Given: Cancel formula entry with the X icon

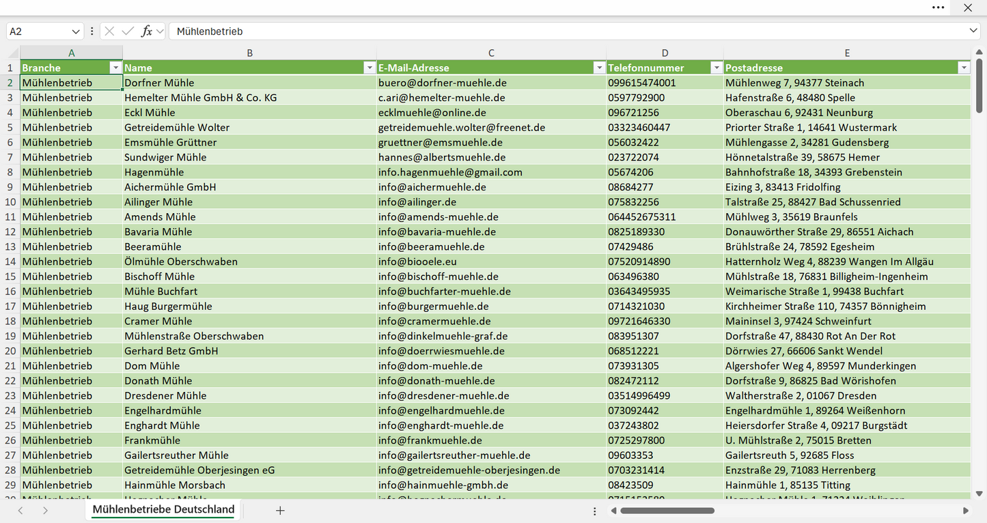Looking at the screenshot, I should [109, 31].
